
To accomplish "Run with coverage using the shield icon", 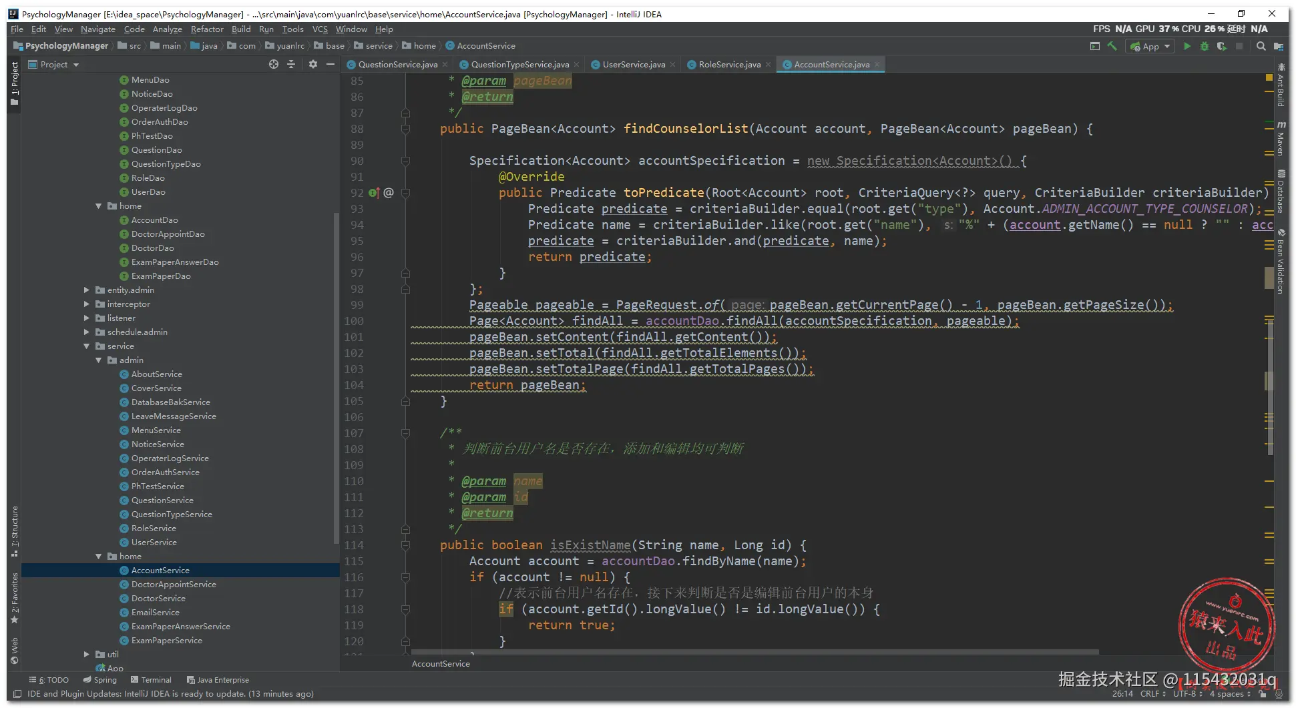I will (1221, 46).
